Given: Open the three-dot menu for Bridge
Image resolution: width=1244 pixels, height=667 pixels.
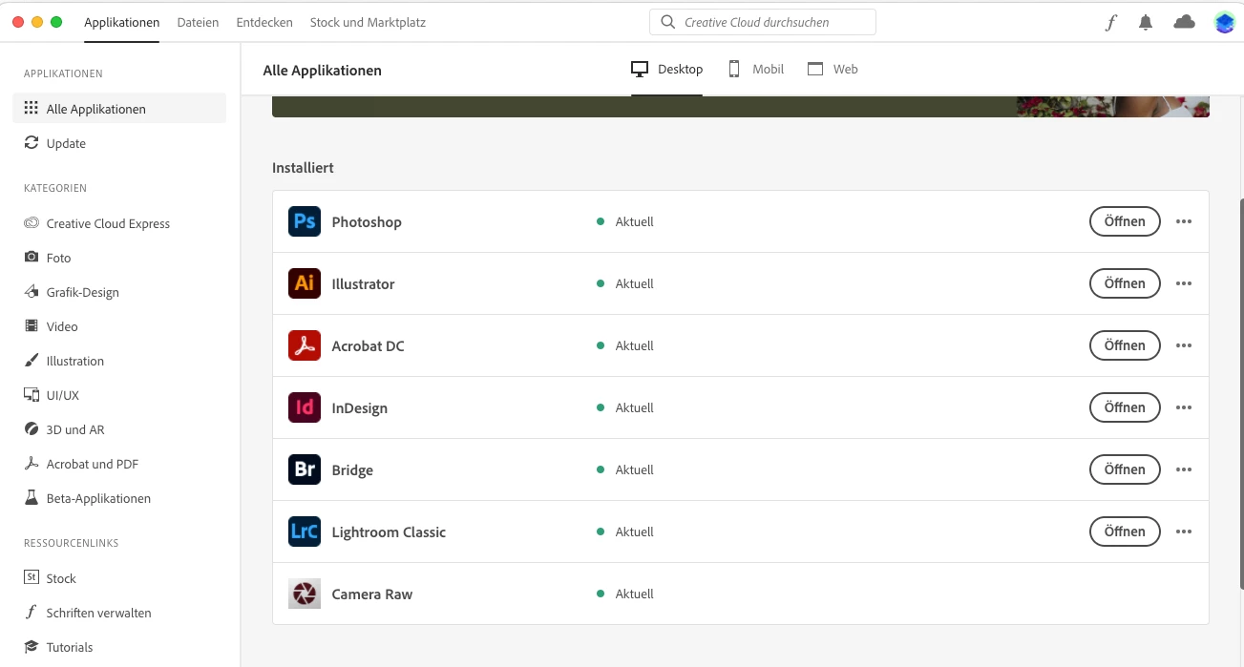Looking at the screenshot, I should (1184, 469).
